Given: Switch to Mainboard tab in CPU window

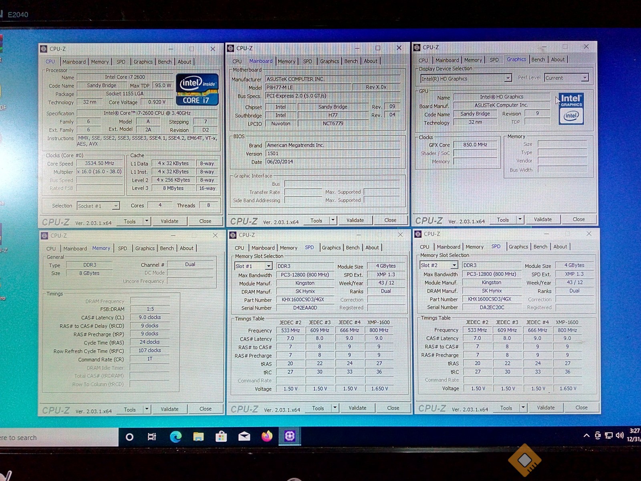Looking at the screenshot, I should coord(74,62).
